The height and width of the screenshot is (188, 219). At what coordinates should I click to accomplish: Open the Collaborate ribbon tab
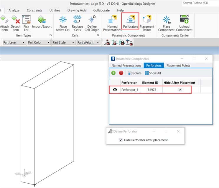(x=101, y=10)
